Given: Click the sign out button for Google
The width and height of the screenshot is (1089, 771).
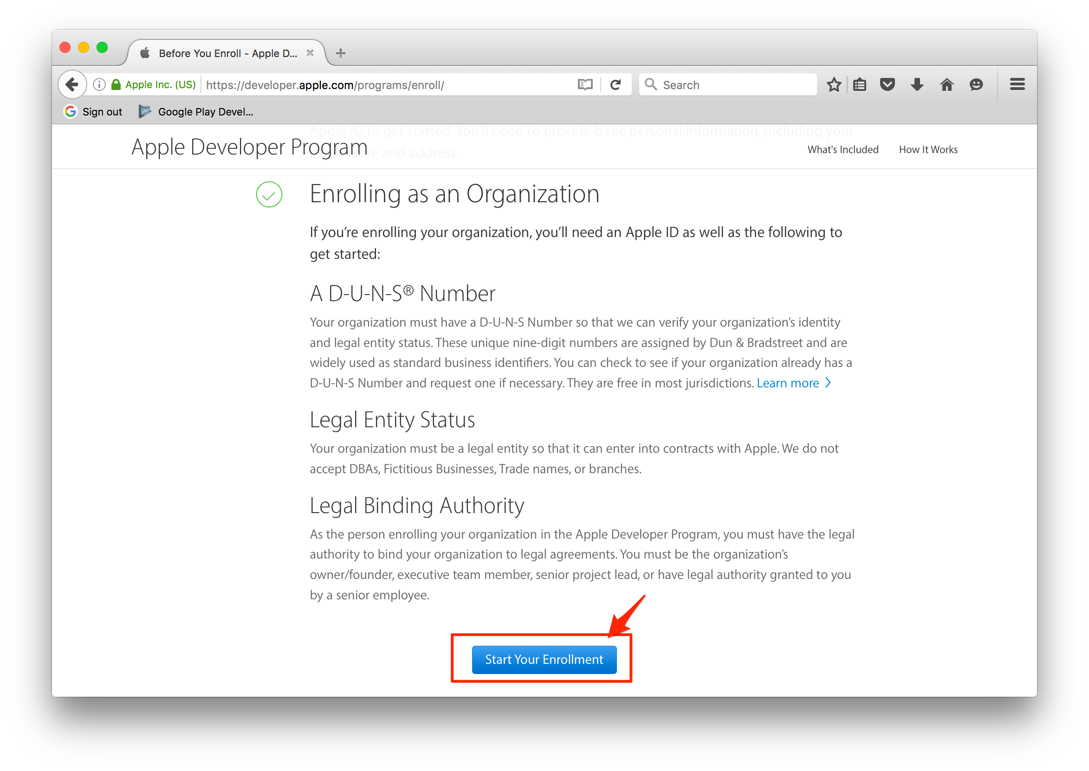Looking at the screenshot, I should coord(93,111).
